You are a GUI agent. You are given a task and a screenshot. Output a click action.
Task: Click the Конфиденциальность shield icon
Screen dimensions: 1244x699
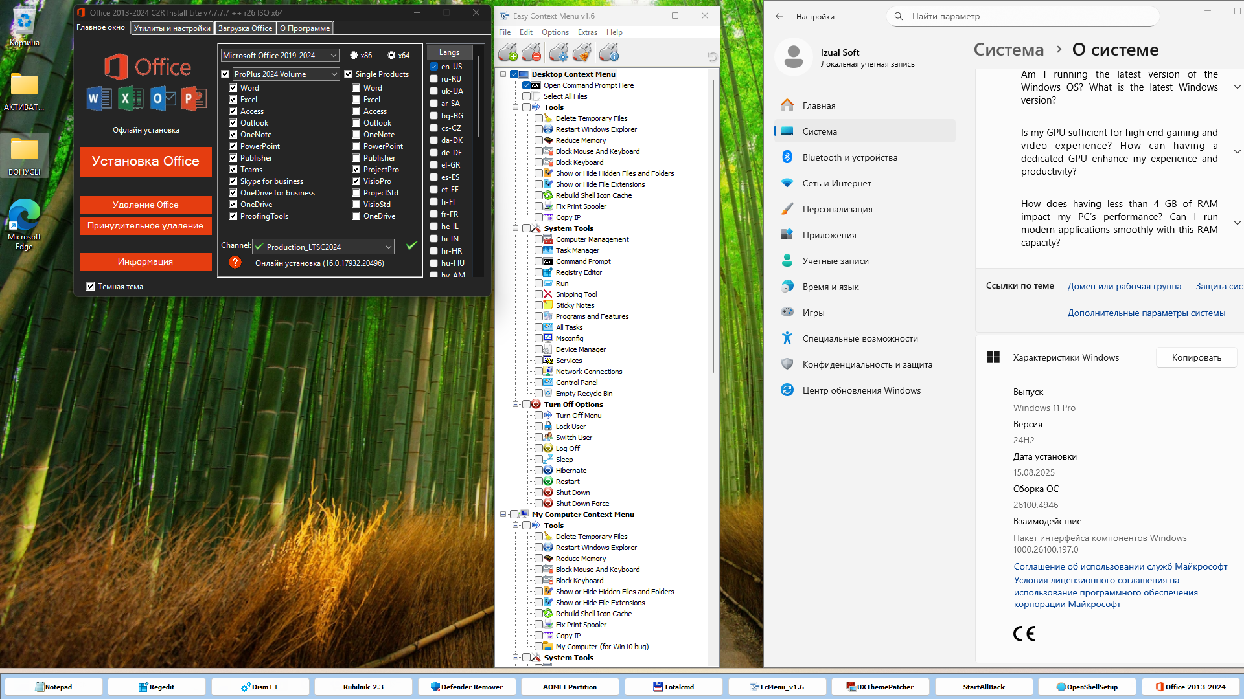click(787, 364)
